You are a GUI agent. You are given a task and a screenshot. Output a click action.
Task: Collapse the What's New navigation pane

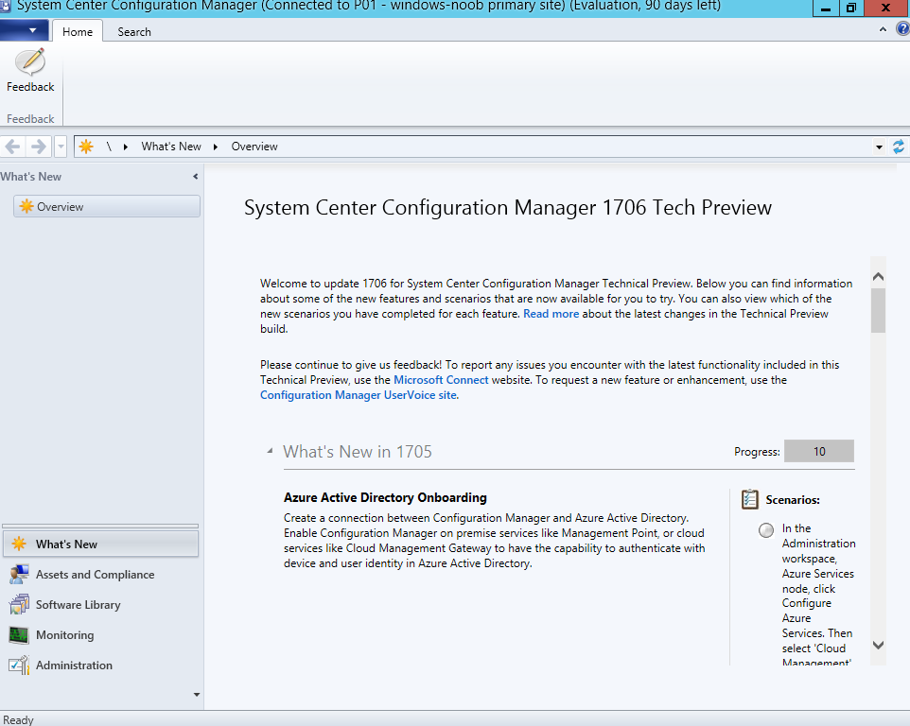pyautogui.click(x=196, y=176)
